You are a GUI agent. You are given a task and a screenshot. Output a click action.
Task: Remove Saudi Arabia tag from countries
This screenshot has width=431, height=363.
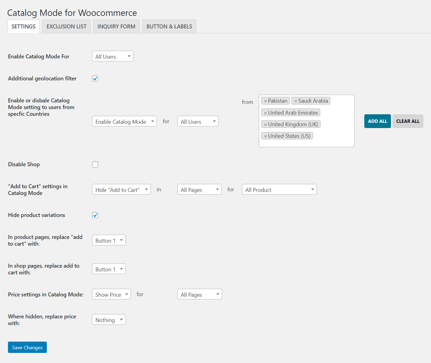tap(296, 101)
